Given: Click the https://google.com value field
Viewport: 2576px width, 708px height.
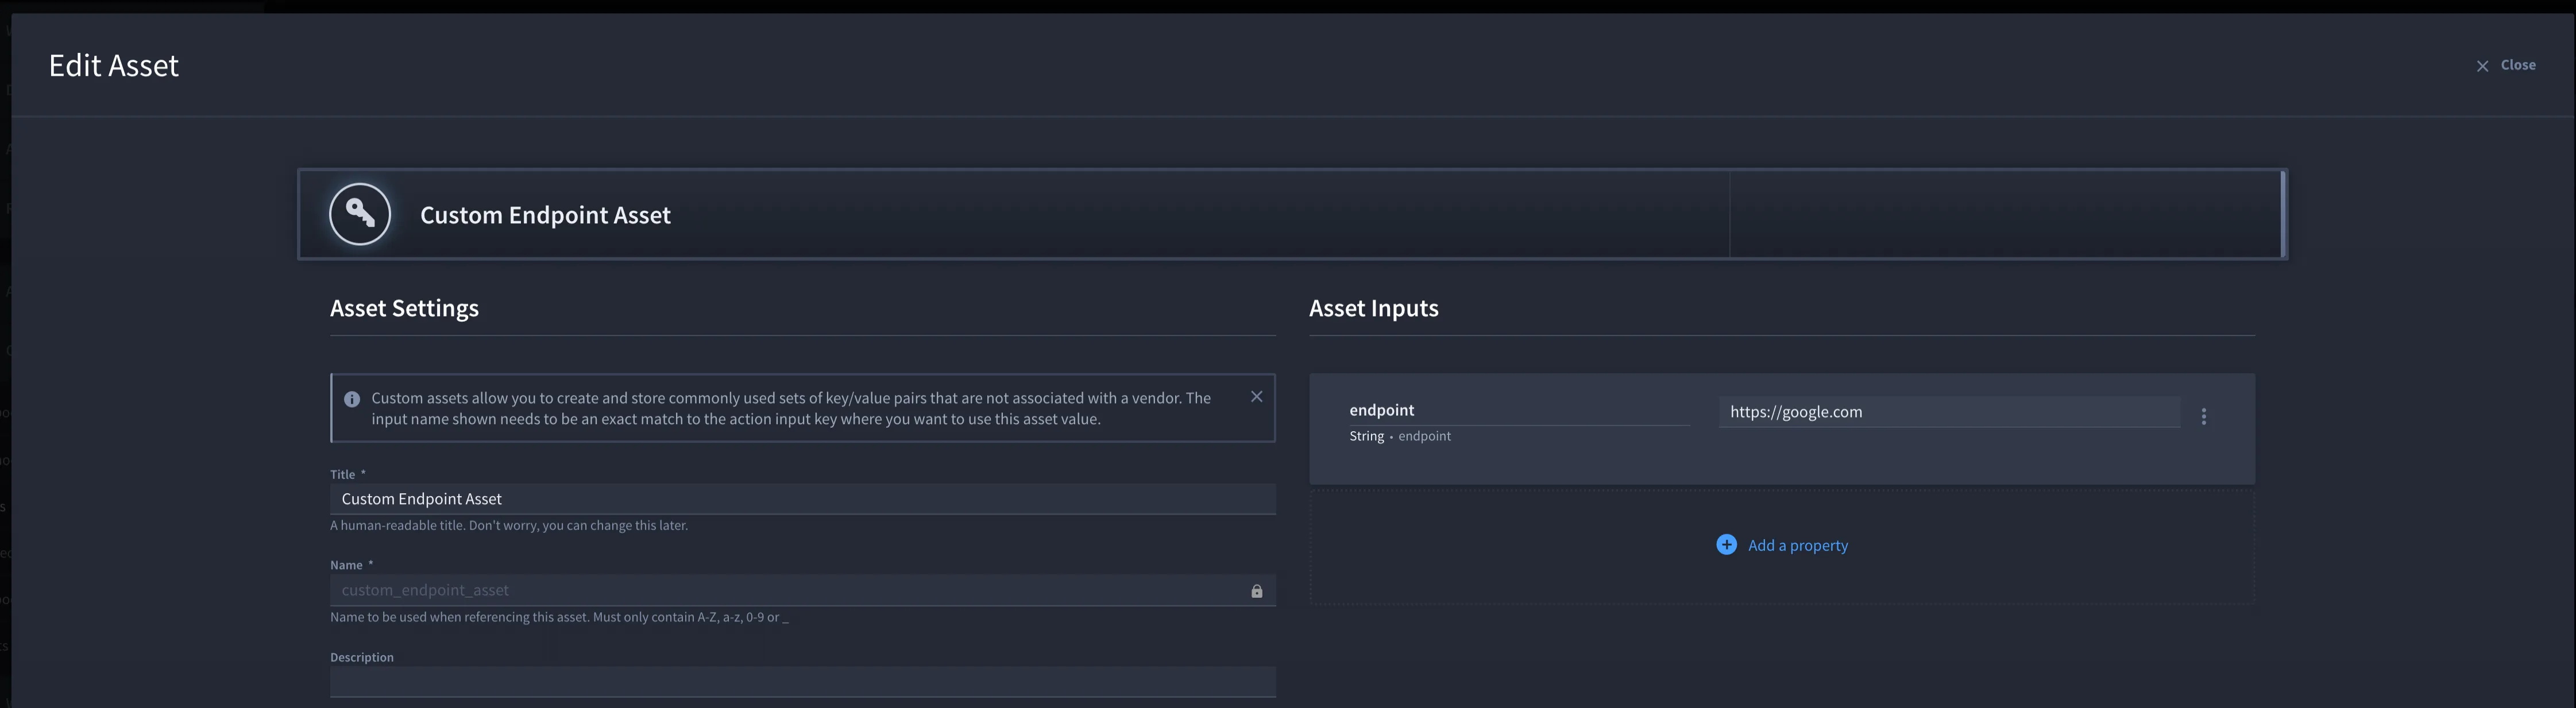Looking at the screenshot, I should point(1948,412).
